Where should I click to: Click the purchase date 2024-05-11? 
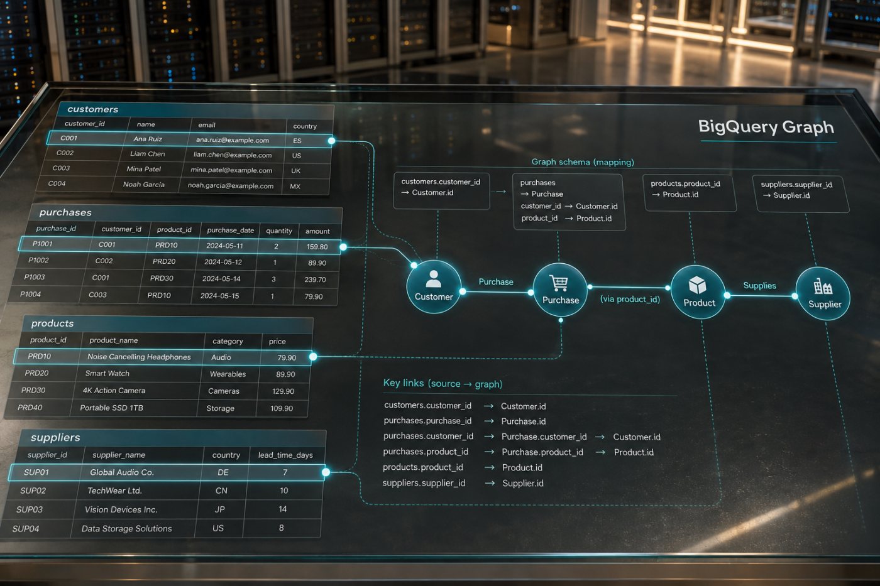click(224, 246)
